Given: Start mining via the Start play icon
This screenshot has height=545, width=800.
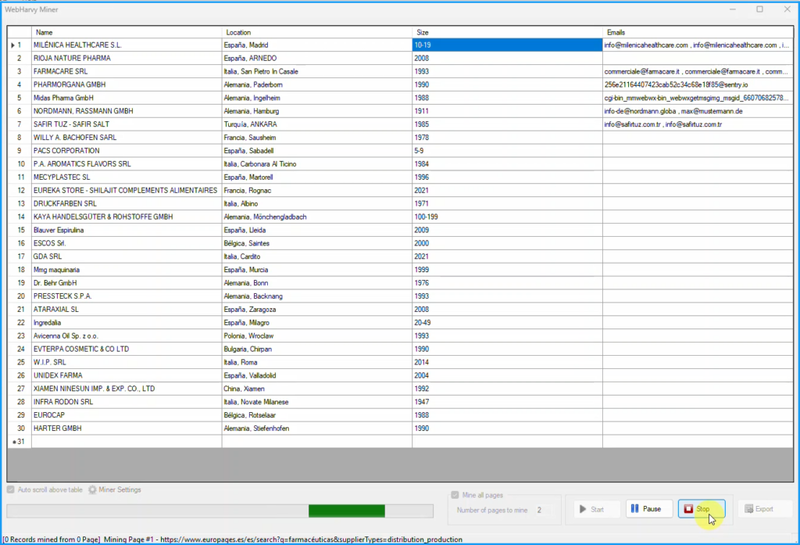Looking at the screenshot, I should (x=583, y=508).
